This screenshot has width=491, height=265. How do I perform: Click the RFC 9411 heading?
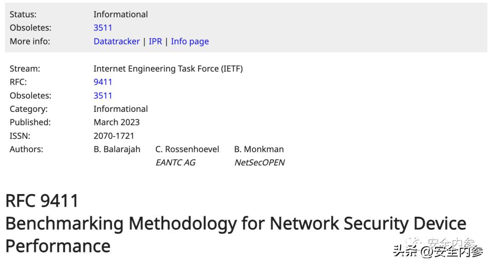tap(42, 200)
